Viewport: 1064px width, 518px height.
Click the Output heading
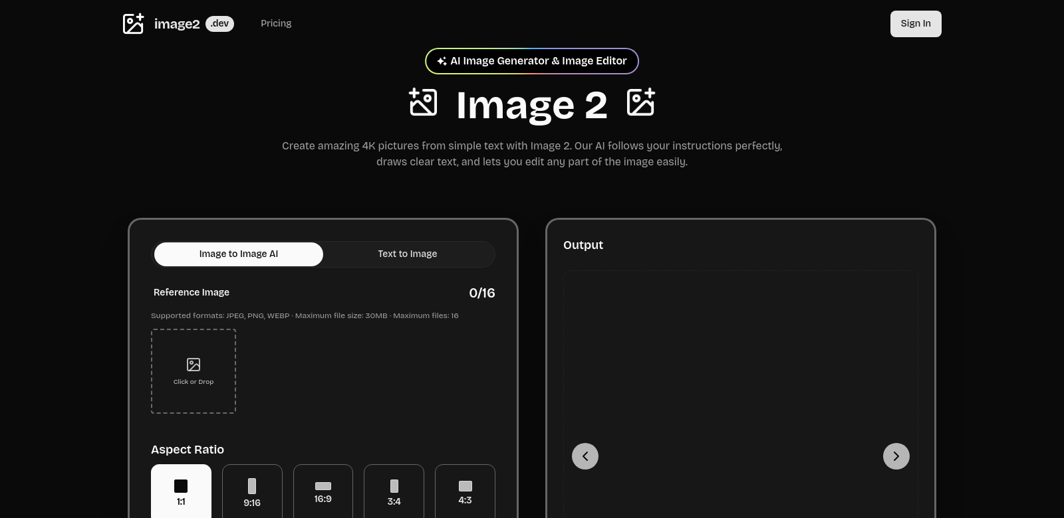[583, 245]
